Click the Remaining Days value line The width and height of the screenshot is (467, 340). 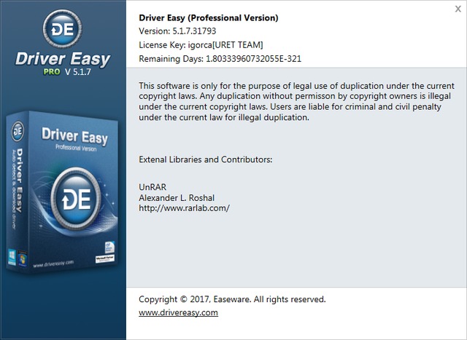coord(220,58)
